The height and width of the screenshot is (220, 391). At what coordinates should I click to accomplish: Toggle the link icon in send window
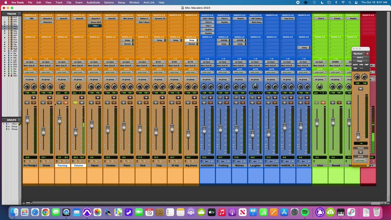[355, 68]
